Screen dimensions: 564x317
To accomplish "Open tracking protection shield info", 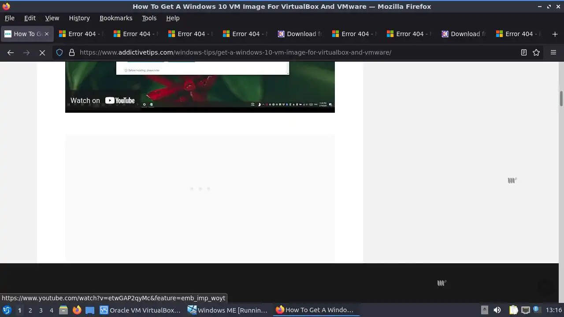I will point(59,52).
